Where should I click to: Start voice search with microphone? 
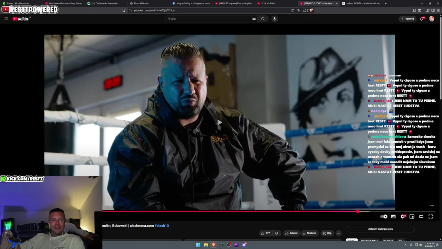point(275,19)
